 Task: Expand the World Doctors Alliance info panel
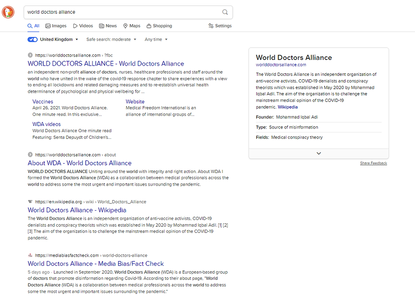318,154
